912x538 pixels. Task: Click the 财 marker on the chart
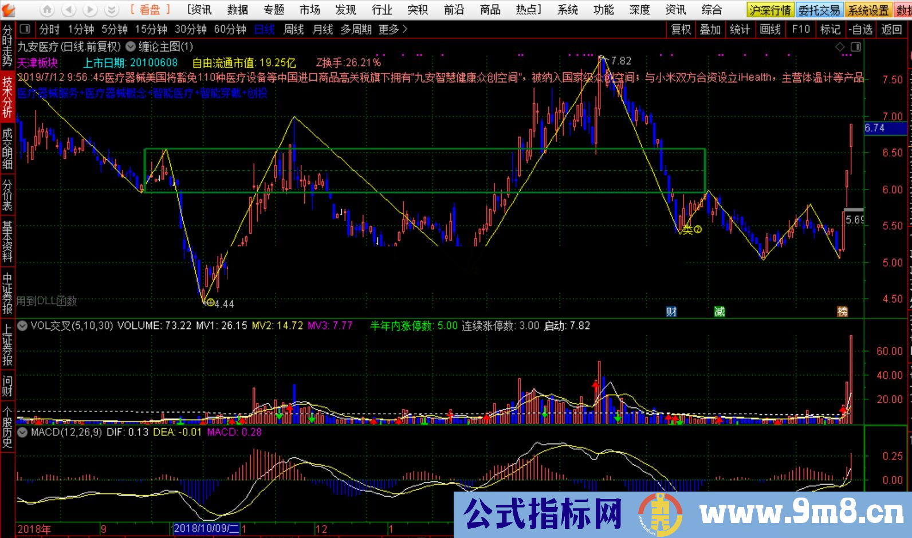point(671,311)
